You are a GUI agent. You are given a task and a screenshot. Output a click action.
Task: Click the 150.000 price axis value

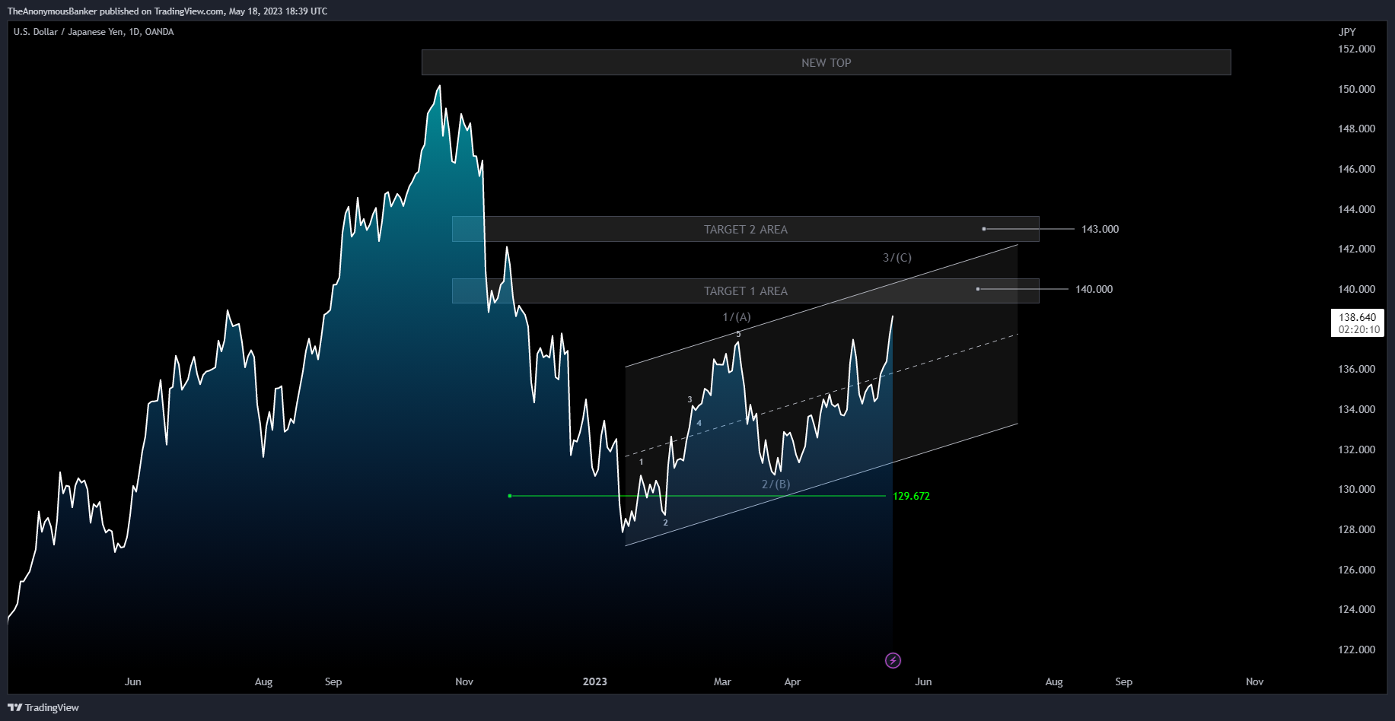coord(1356,89)
